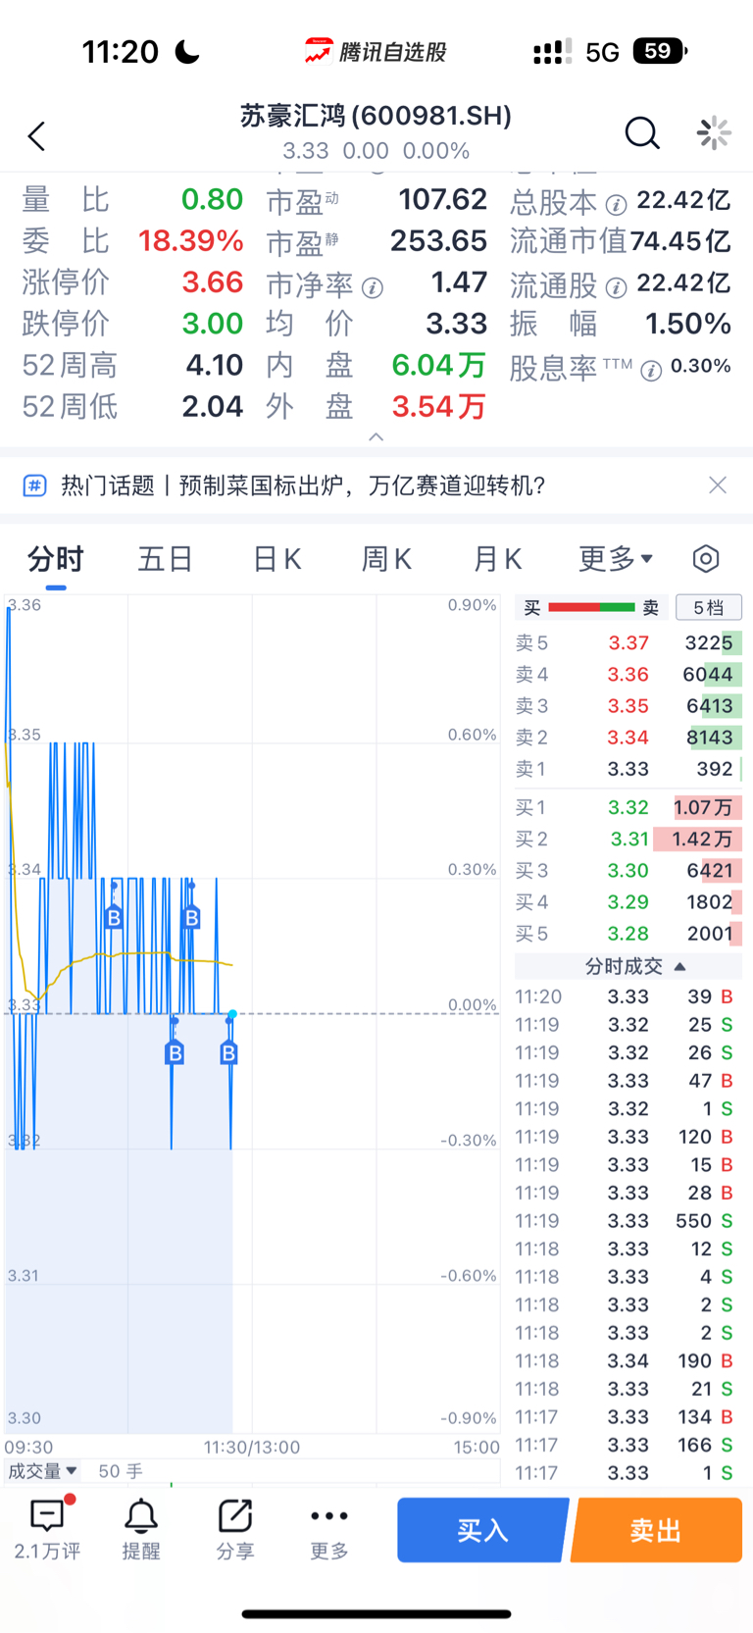Image resolution: width=753 pixels, height=1633 pixels.
Task: Tap the orange 卖出 button
Action: tap(656, 1530)
